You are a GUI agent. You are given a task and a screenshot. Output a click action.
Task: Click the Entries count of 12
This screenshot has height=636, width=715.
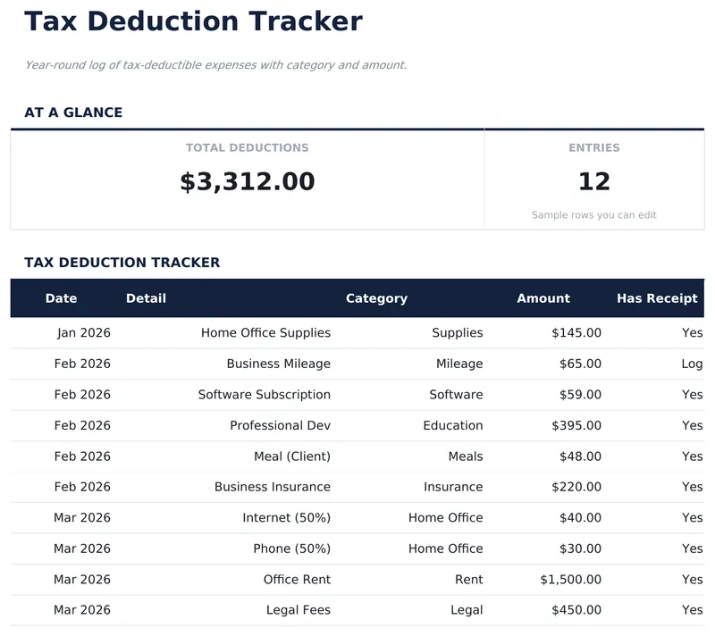pos(595,181)
